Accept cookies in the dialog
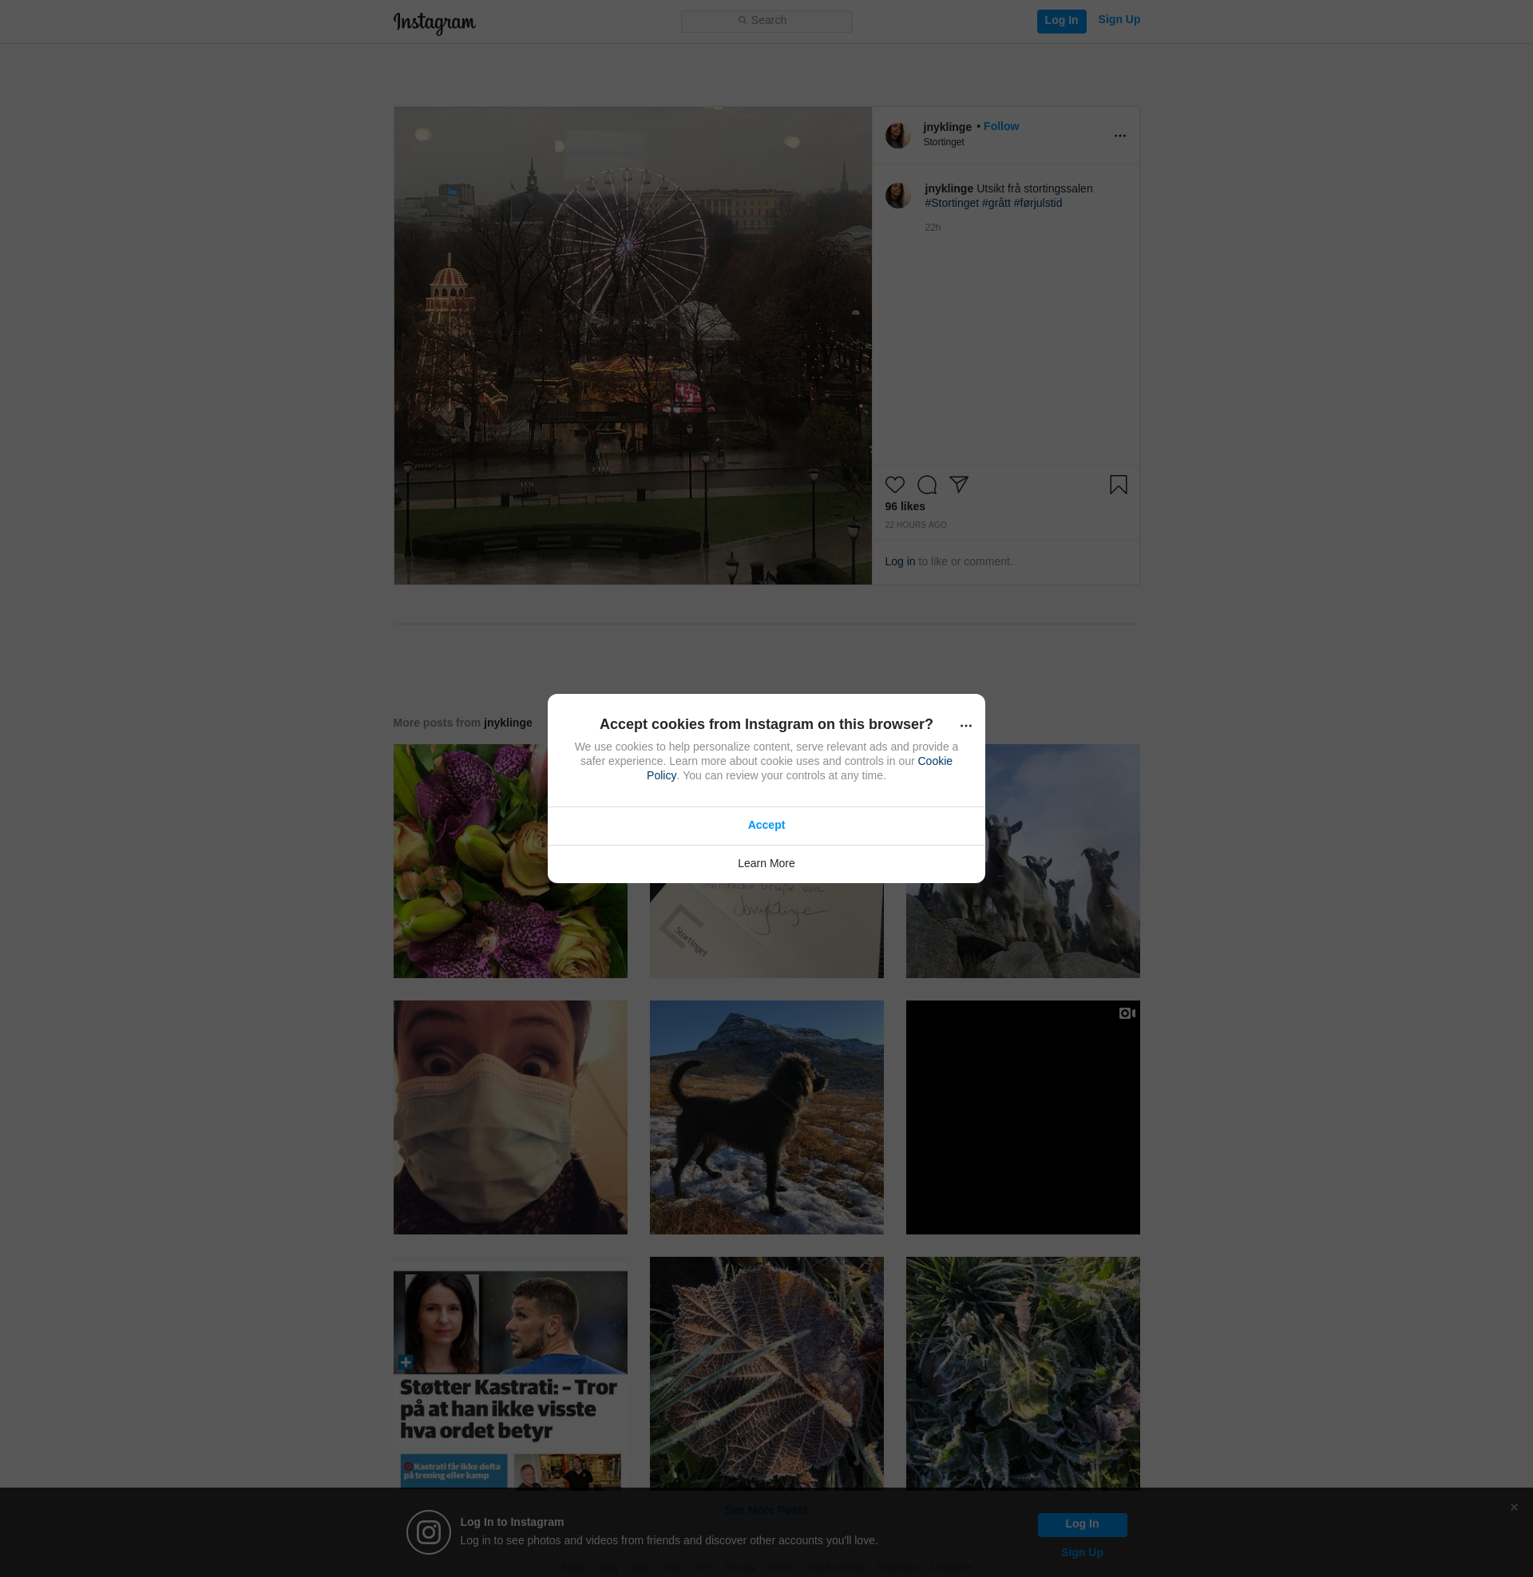The height and width of the screenshot is (1577, 1533). (x=766, y=825)
